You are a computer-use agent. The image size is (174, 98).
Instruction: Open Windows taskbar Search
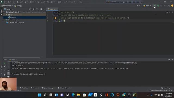45,95
